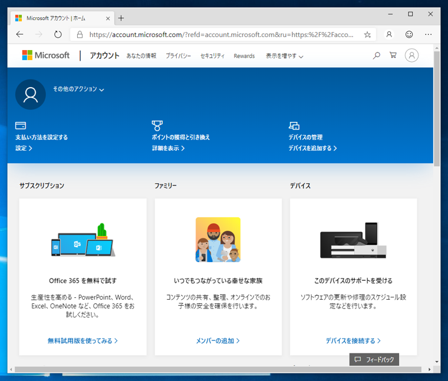The width and height of the screenshot is (448, 381).
Task: Open Rewards menu item
Action: (244, 56)
